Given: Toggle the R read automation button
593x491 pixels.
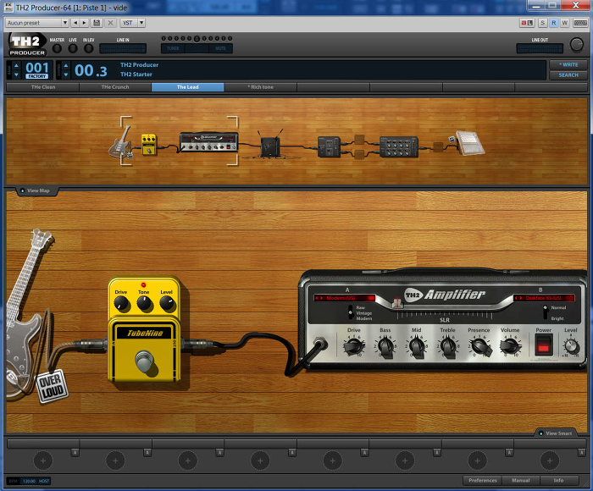Looking at the screenshot, I should [x=554, y=23].
